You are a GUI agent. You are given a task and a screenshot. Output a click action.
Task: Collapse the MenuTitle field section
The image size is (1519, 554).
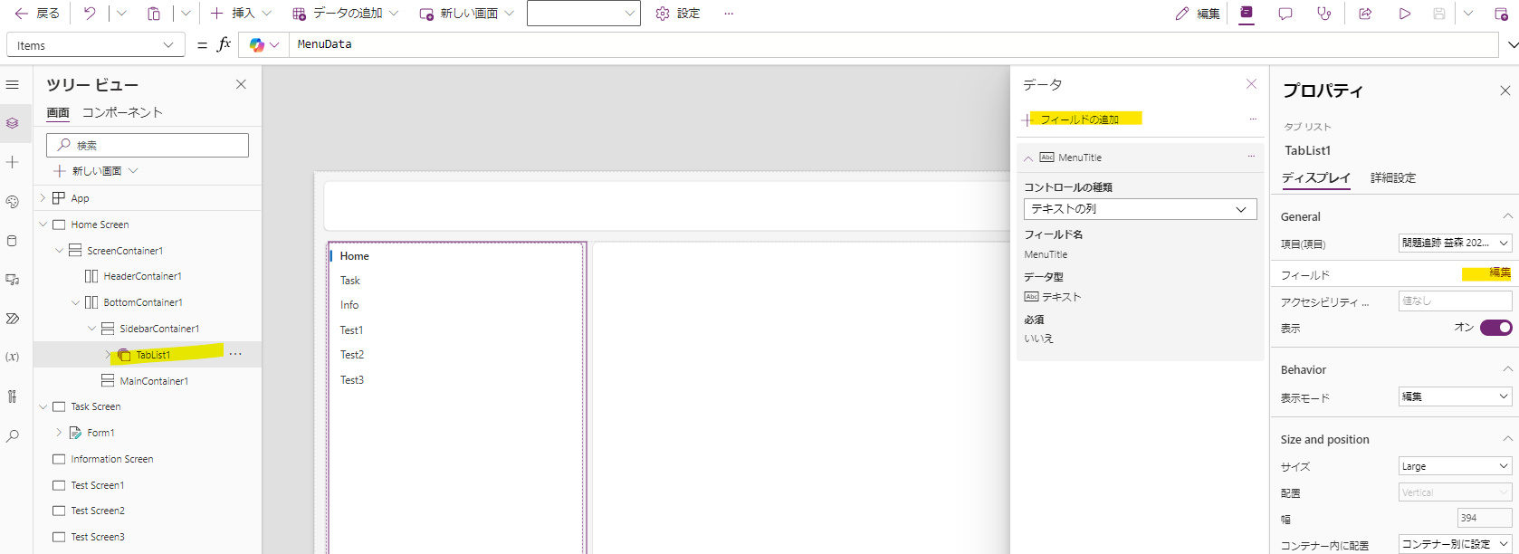1028,158
